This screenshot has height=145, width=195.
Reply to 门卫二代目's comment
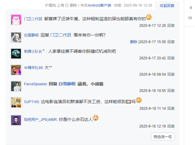[171, 26]
